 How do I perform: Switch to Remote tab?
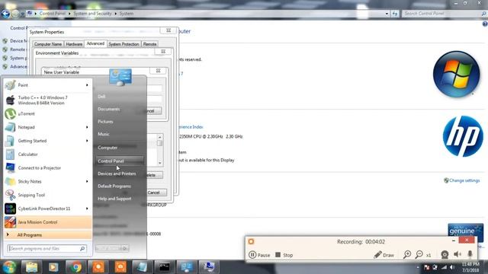point(149,44)
